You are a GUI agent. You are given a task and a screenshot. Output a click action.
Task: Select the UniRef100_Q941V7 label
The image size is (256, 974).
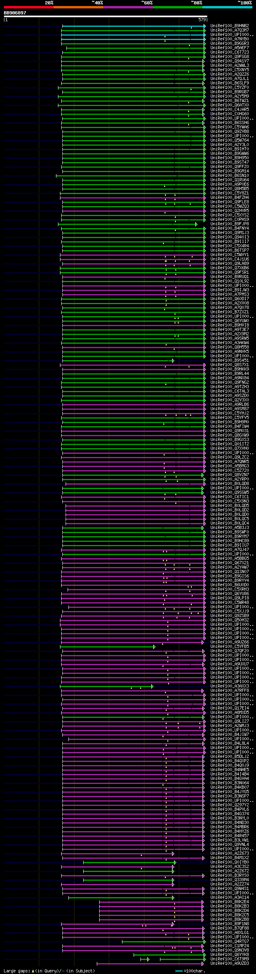[x=230, y=61]
